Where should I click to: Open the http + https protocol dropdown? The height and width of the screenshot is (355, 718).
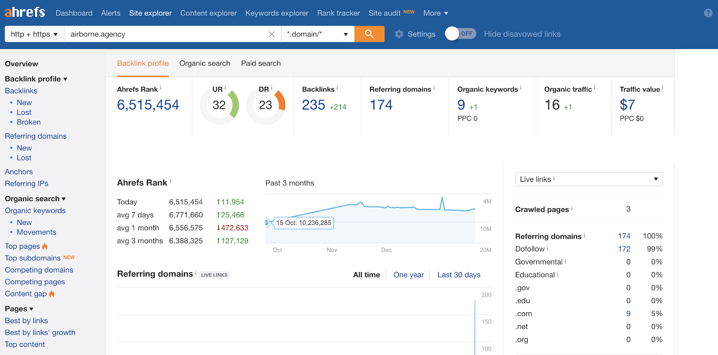click(x=35, y=34)
